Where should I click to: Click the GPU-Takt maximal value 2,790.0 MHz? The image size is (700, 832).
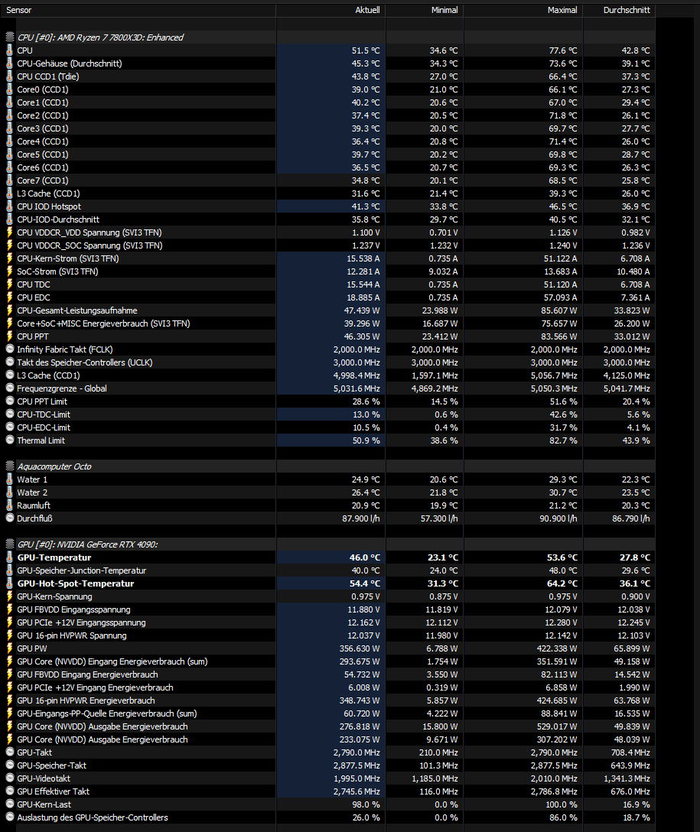554,752
